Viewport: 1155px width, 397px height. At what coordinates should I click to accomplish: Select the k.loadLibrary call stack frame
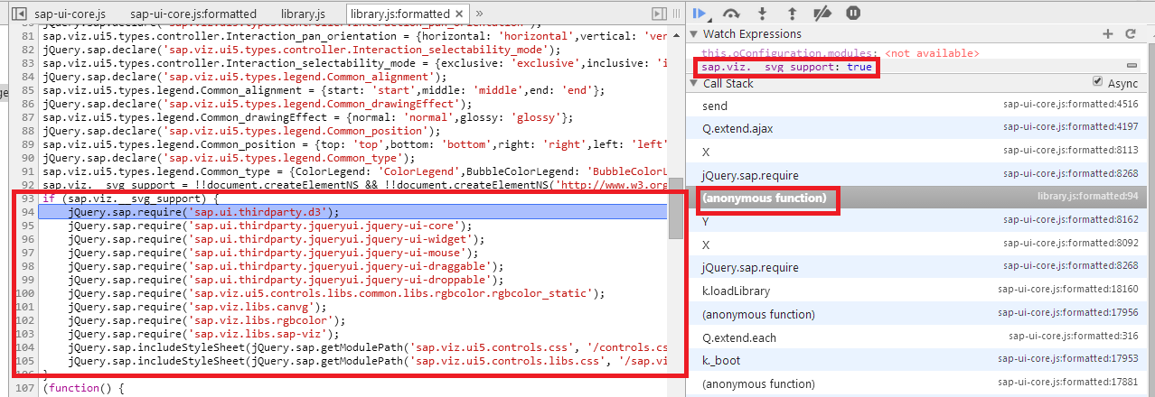tap(913, 291)
